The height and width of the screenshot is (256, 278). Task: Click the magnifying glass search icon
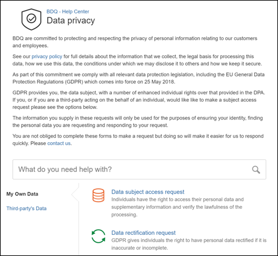256,170
